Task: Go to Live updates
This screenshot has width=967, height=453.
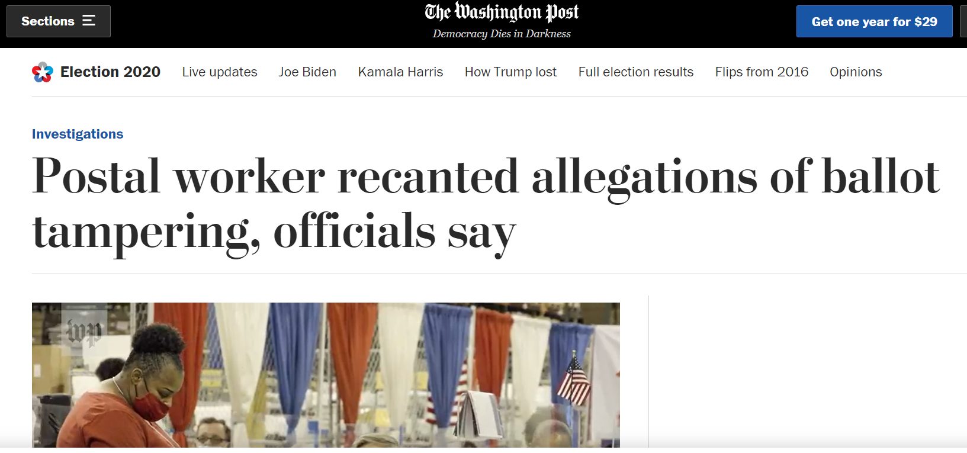Action: tap(219, 72)
